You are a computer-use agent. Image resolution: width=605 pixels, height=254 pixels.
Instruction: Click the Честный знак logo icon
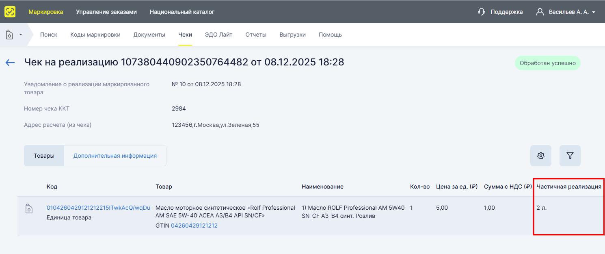point(10,12)
